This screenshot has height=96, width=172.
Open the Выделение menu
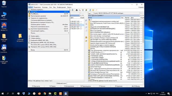37,7
